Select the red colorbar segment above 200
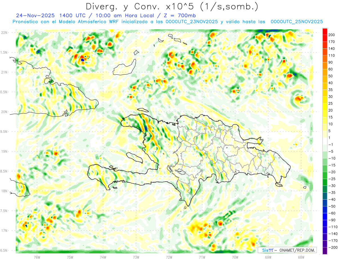 coord(325,32)
